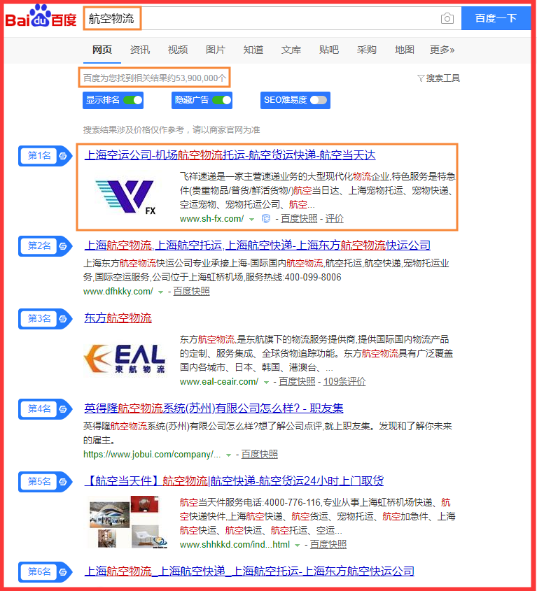Open the 东方航空物流 result title

[118, 318]
